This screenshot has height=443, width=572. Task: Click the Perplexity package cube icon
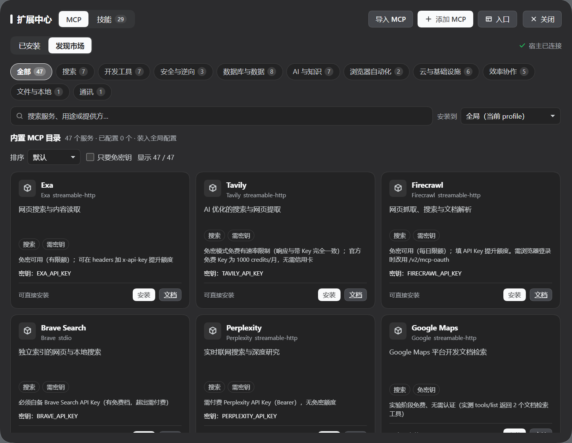213,331
